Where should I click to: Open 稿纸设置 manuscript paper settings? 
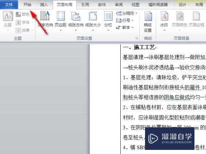(x=148, y=22)
